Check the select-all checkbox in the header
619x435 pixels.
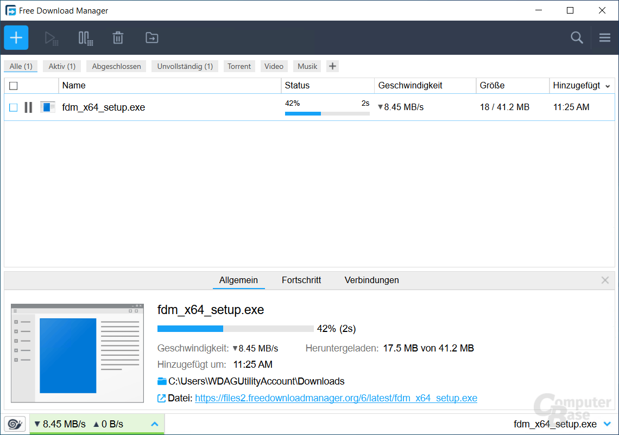click(13, 85)
